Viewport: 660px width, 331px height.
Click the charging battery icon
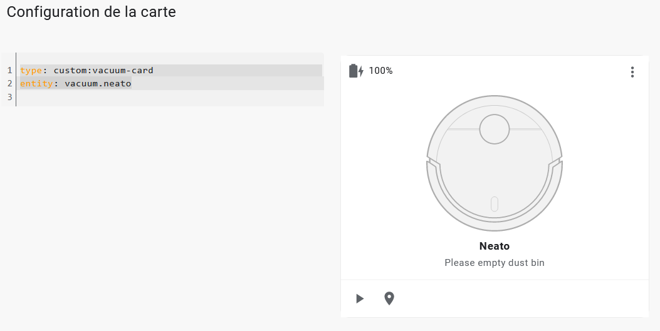(356, 71)
